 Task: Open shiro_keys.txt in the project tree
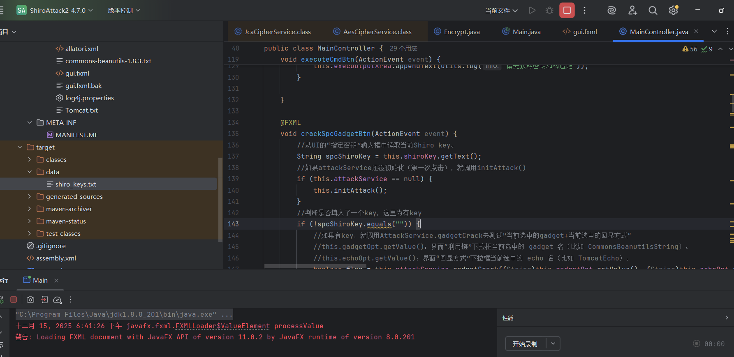(76, 184)
